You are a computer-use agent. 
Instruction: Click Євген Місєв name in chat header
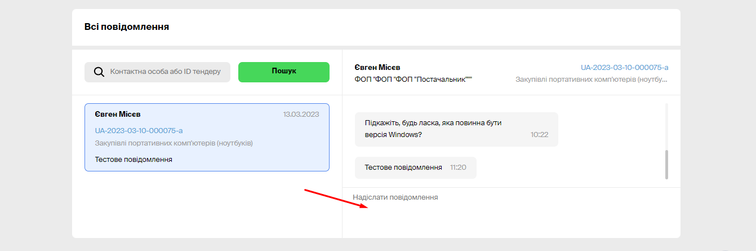point(377,68)
